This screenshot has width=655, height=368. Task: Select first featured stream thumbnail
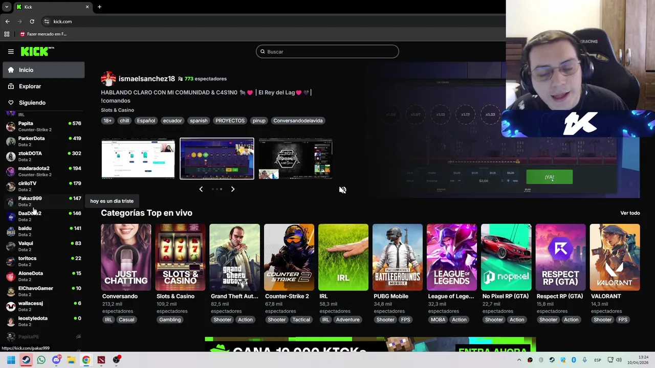pyautogui.click(x=138, y=158)
